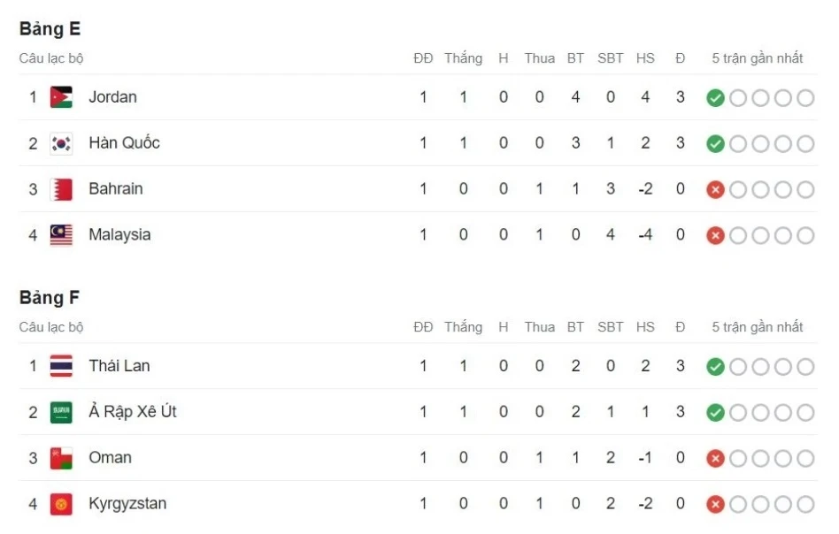
Task: Click the Bảng E group heading
Action: pos(50,29)
